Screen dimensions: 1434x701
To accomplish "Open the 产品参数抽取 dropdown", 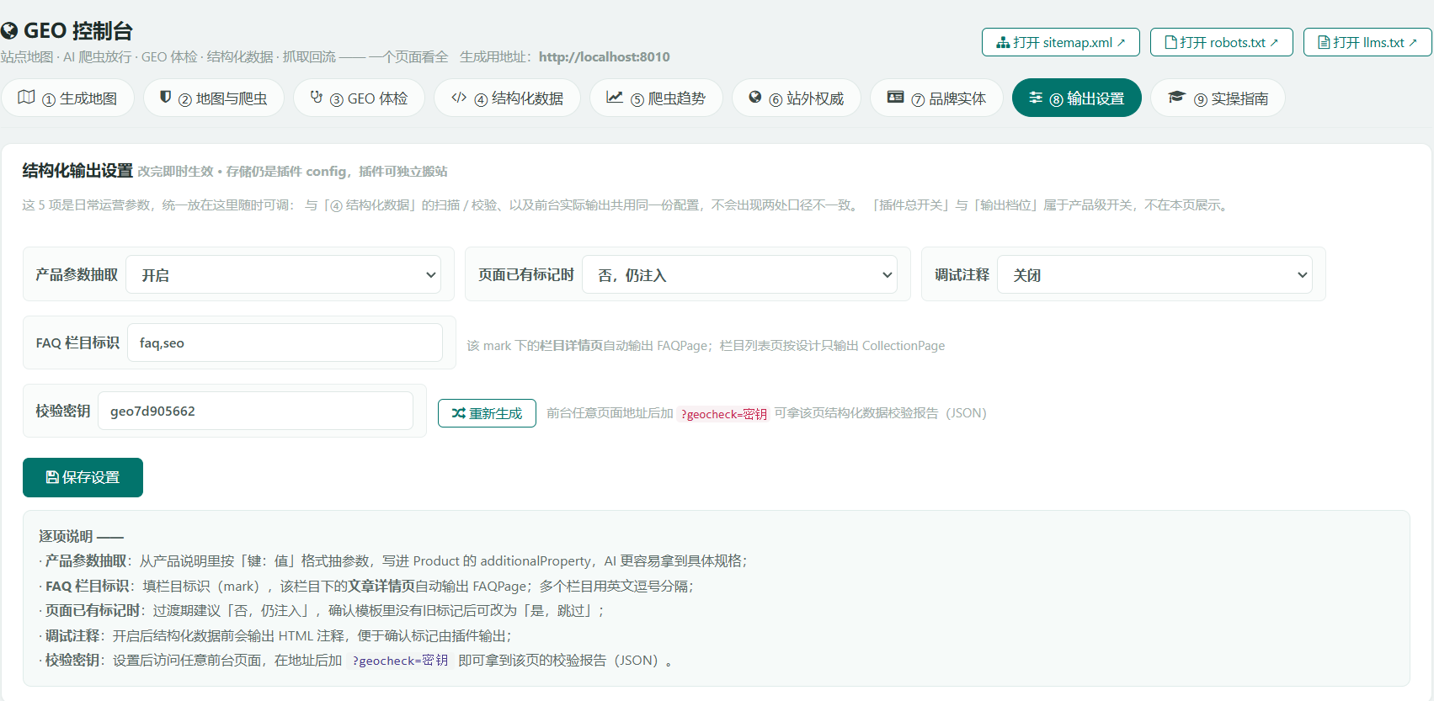I will click(283, 274).
